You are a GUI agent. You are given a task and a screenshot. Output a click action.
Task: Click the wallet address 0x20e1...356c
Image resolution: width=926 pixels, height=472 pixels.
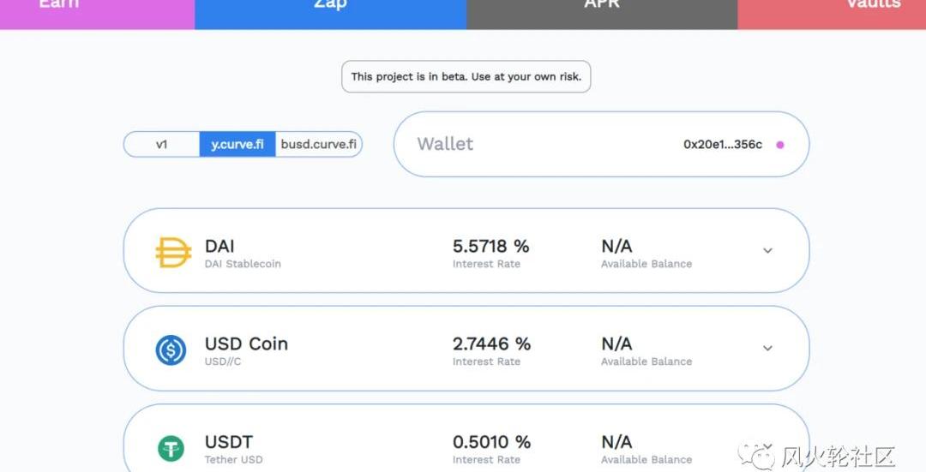(723, 145)
